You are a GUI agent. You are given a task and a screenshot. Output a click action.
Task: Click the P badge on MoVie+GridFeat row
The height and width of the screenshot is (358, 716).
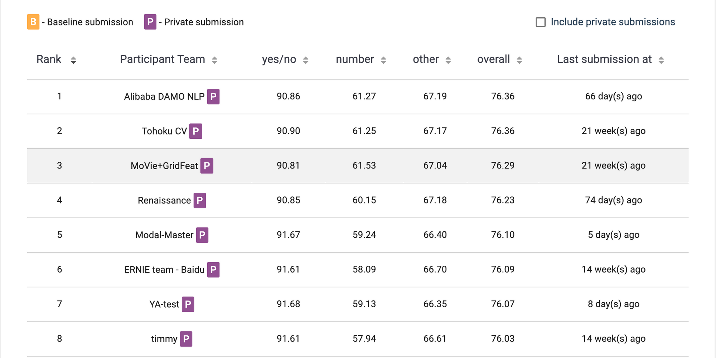pyautogui.click(x=207, y=166)
